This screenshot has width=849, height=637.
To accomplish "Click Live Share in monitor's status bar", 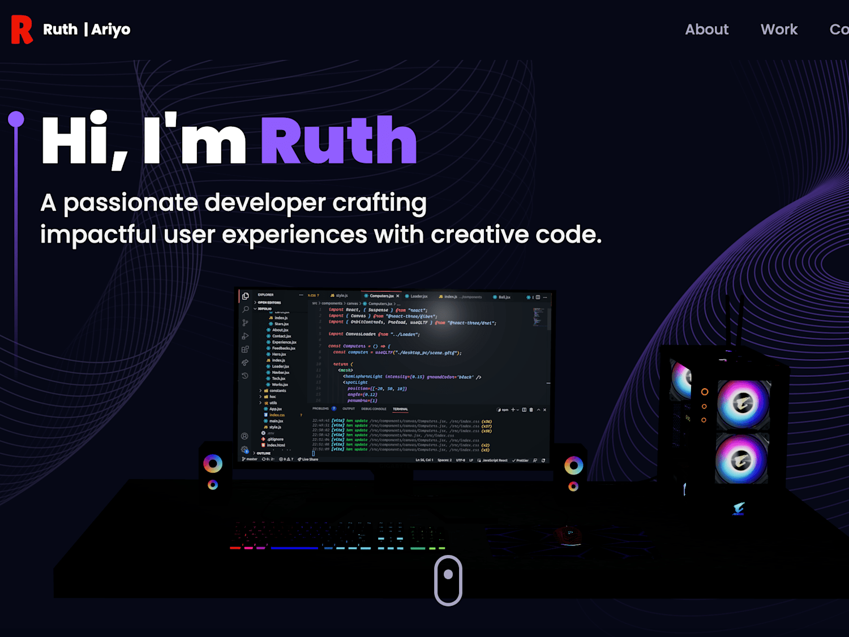I will click(x=308, y=459).
